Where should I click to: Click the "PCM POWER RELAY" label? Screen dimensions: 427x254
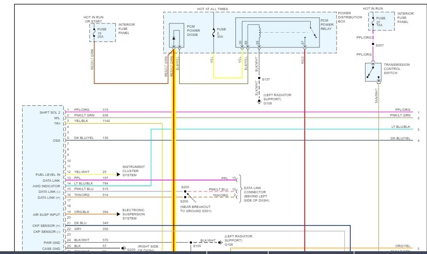(x=327, y=24)
